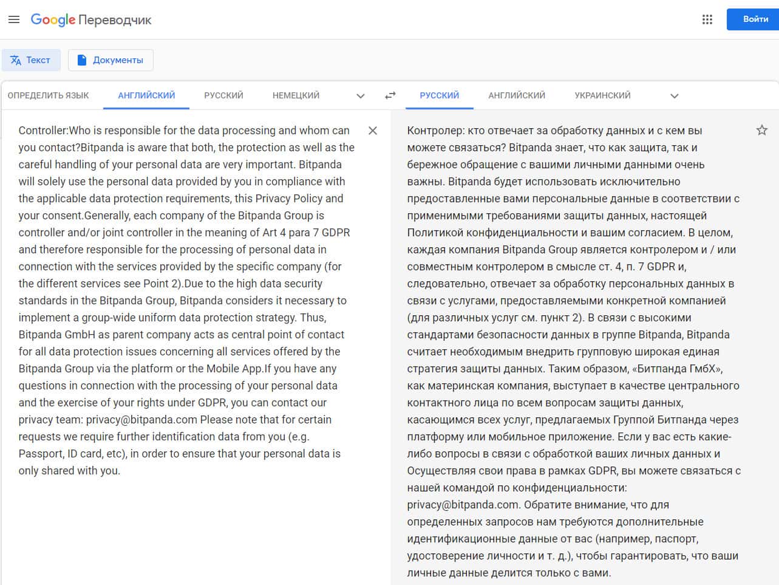
Task: Select Английский as target language
Action: point(517,95)
